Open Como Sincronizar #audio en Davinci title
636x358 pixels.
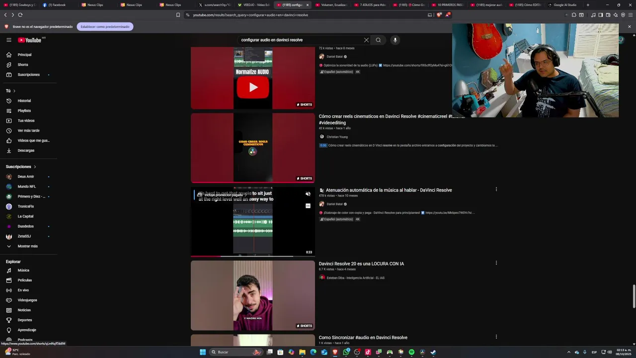pyautogui.click(x=363, y=338)
